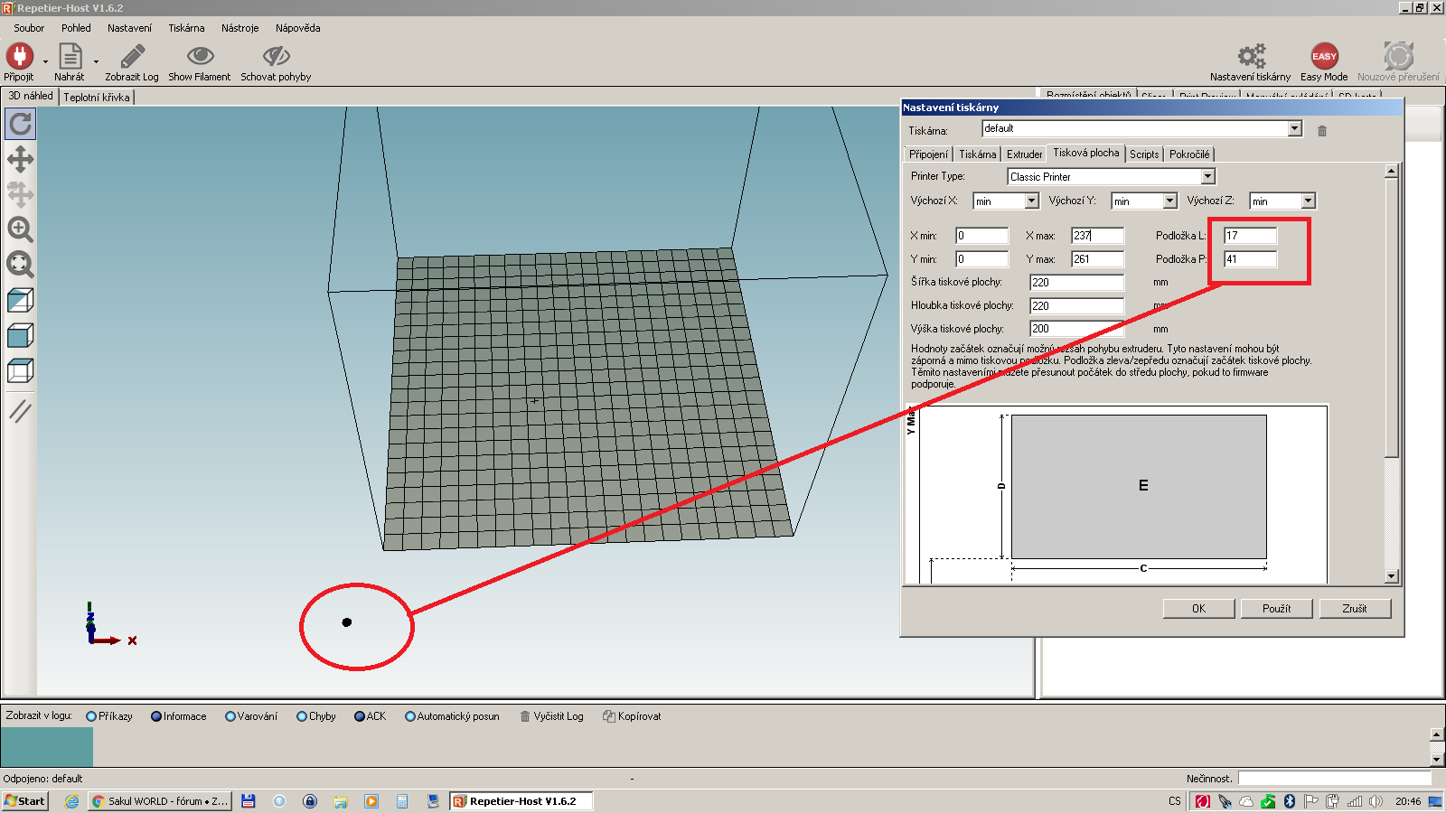Click the Schovat pohyby icon

coord(276,57)
